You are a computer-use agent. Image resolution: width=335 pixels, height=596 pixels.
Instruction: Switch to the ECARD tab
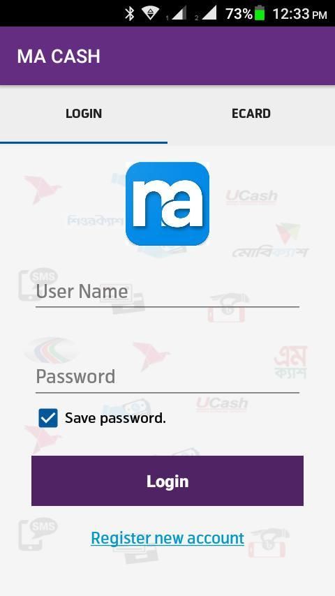(x=251, y=114)
